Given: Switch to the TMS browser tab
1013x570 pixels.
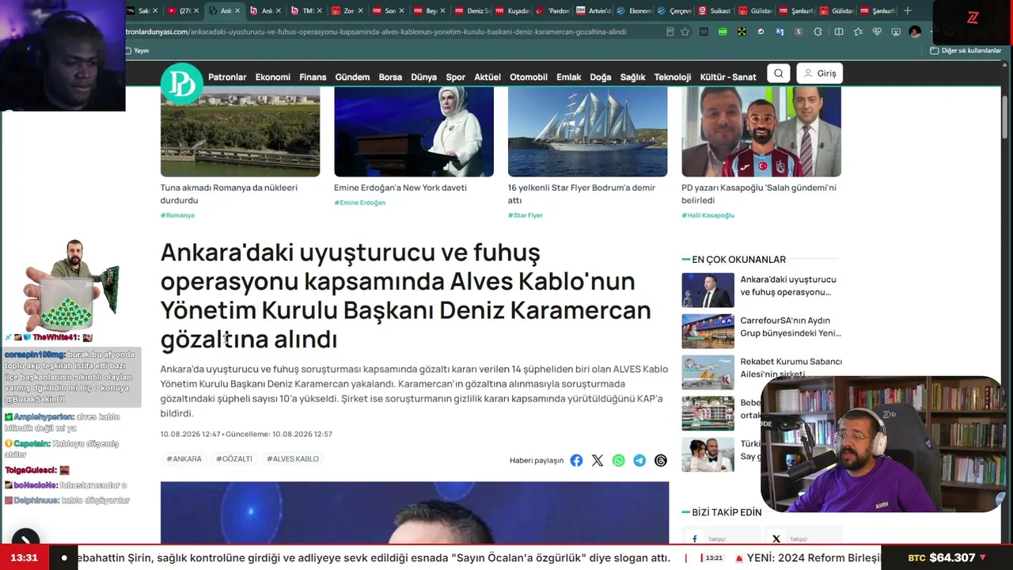Looking at the screenshot, I should pos(304,11).
